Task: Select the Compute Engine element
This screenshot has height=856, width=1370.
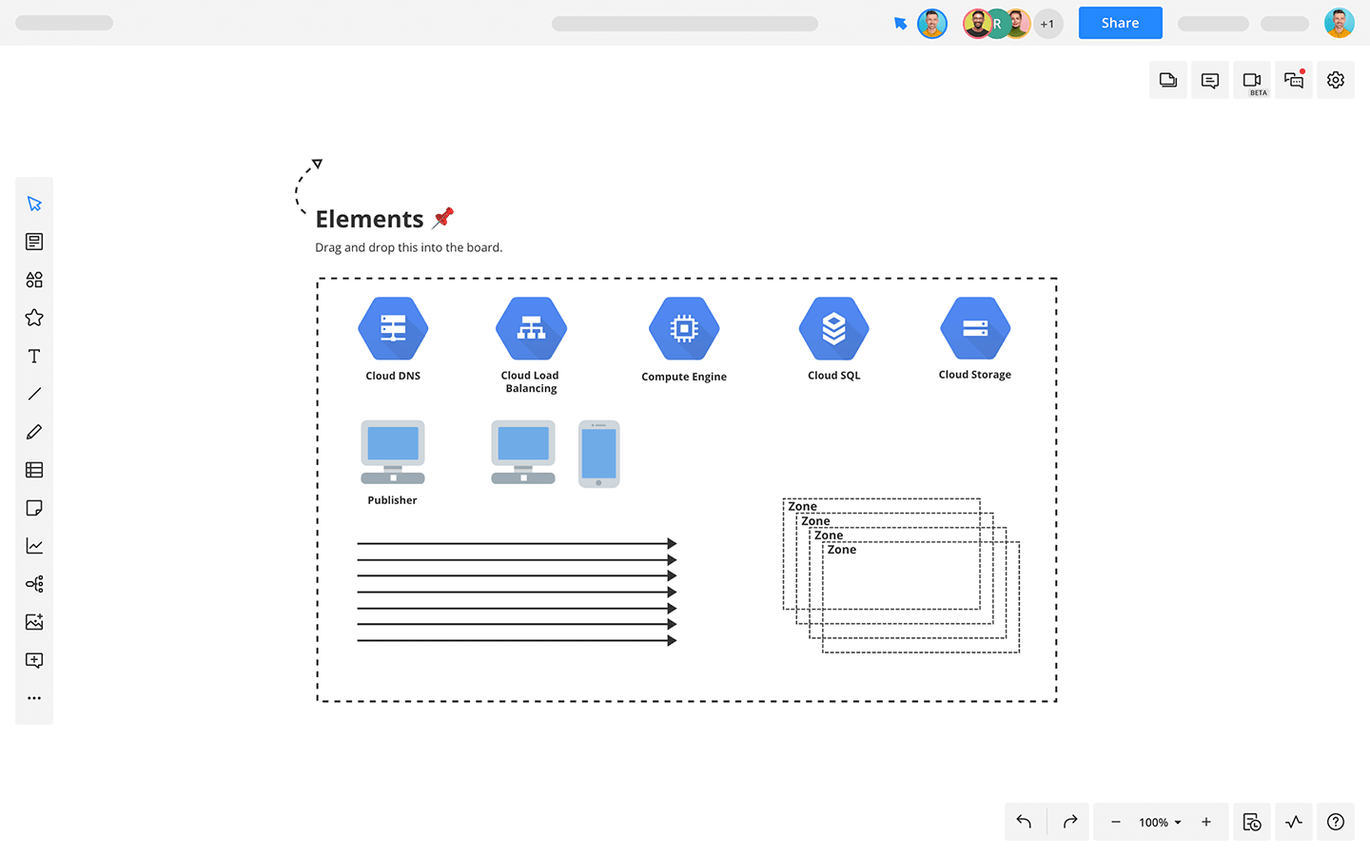Action: [684, 340]
